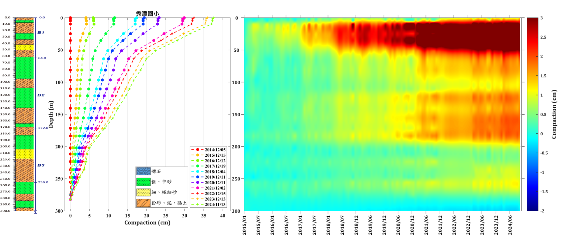
Task: Click the magenta marker beside 2021/12/02 legend entry
Action: click(198, 188)
